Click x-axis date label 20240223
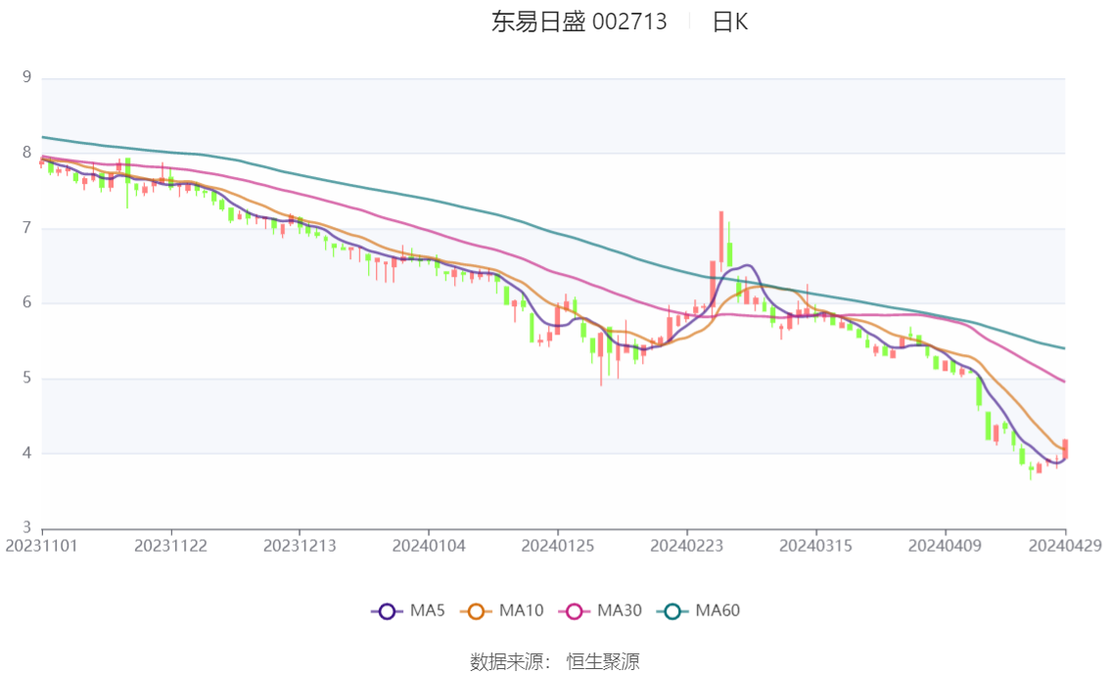This screenshot has width=1110, height=674. click(x=687, y=546)
